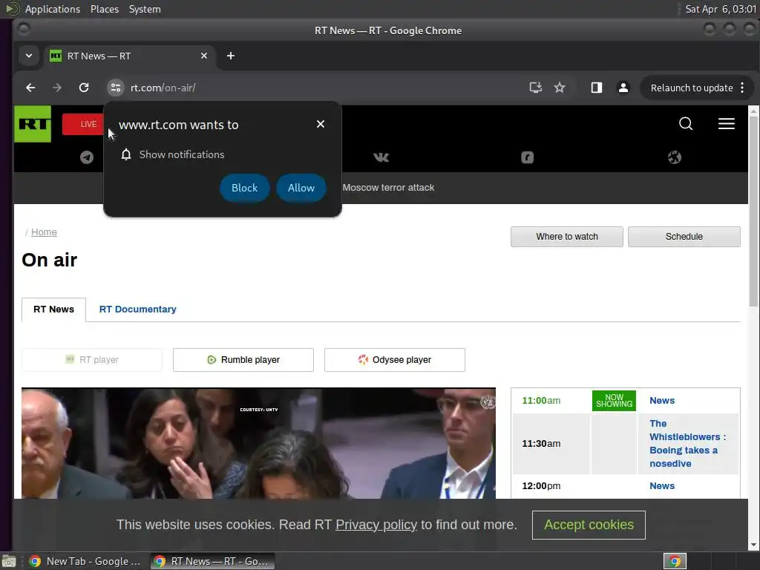
Task: Open Where to watch
Action: pos(566,237)
